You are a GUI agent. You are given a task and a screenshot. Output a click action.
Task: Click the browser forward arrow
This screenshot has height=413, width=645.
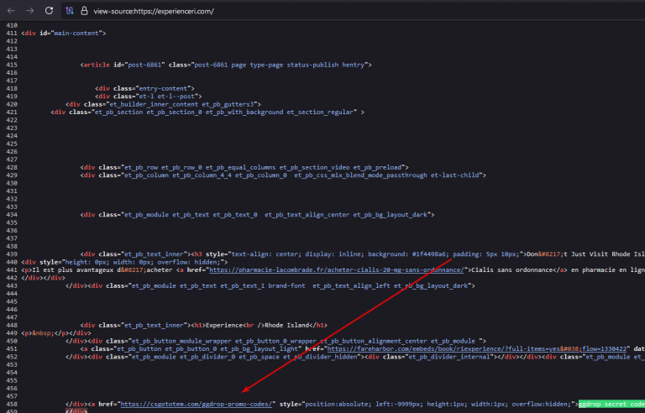pos(30,11)
